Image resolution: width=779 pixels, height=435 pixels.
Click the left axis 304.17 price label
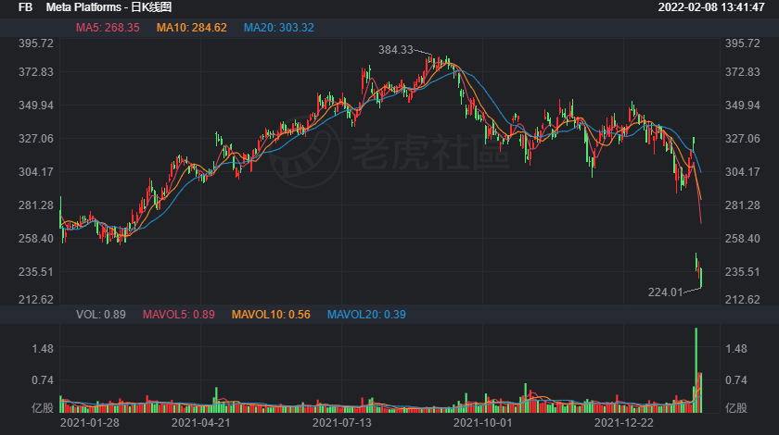[36, 172]
